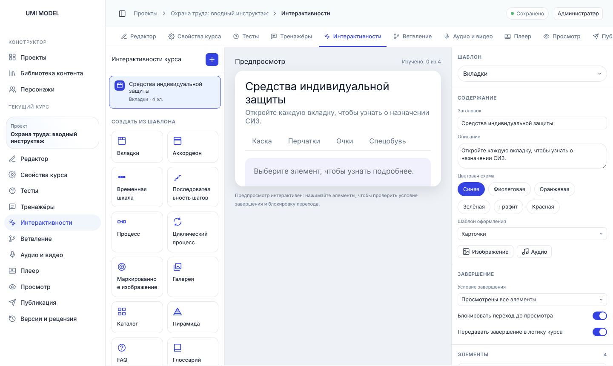Open Библиотека контента in the sidebar
Viewport: 613px width, 366px height.
coord(52,73)
